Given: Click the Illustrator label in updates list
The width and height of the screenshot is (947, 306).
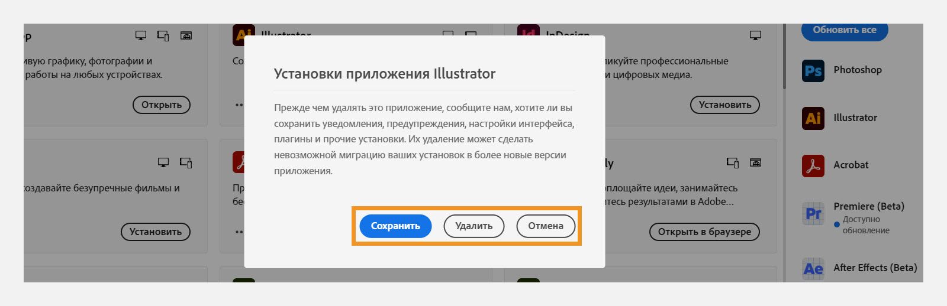Looking at the screenshot, I should [855, 118].
